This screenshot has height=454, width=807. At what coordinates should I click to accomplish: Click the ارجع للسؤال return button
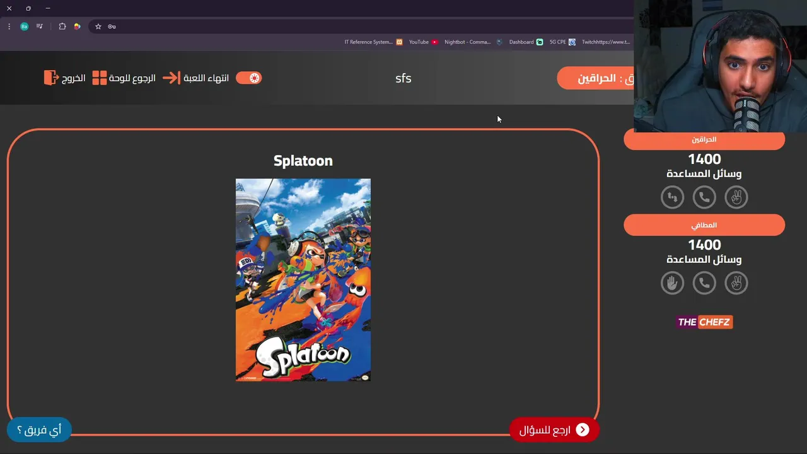(554, 430)
